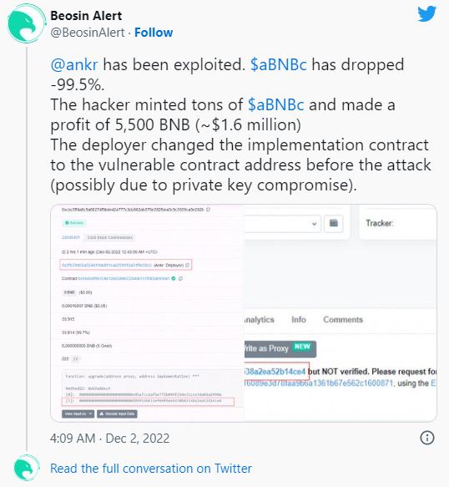449x487 pixels.
Task: Click the Decode Input Data button
Action: coord(117,413)
